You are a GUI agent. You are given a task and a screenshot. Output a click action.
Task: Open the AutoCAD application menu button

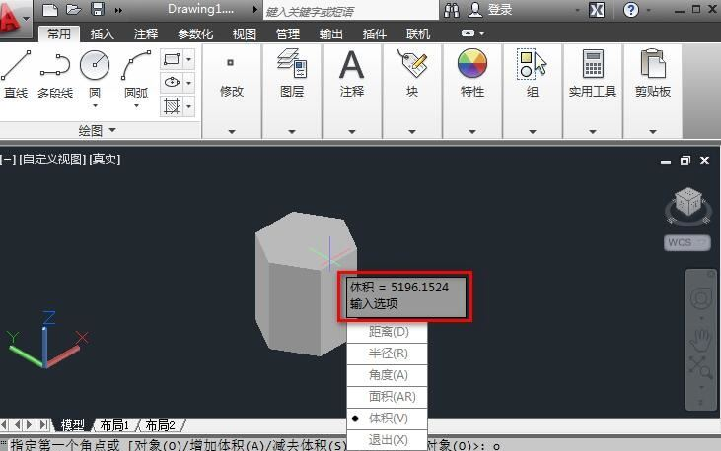coord(14,19)
